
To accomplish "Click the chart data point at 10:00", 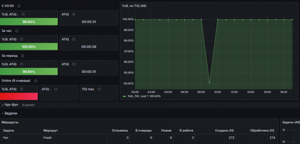I will coord(218,19).
